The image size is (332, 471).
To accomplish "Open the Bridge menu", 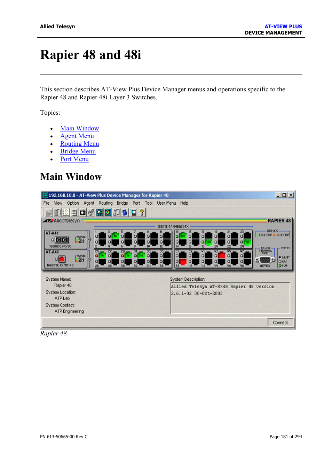I will (122, 203).
